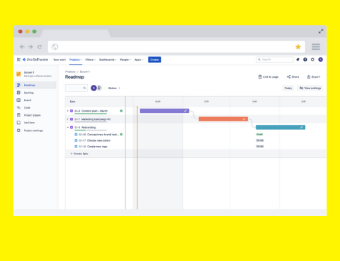Open the Apps dropdown menu

(138, 60)
